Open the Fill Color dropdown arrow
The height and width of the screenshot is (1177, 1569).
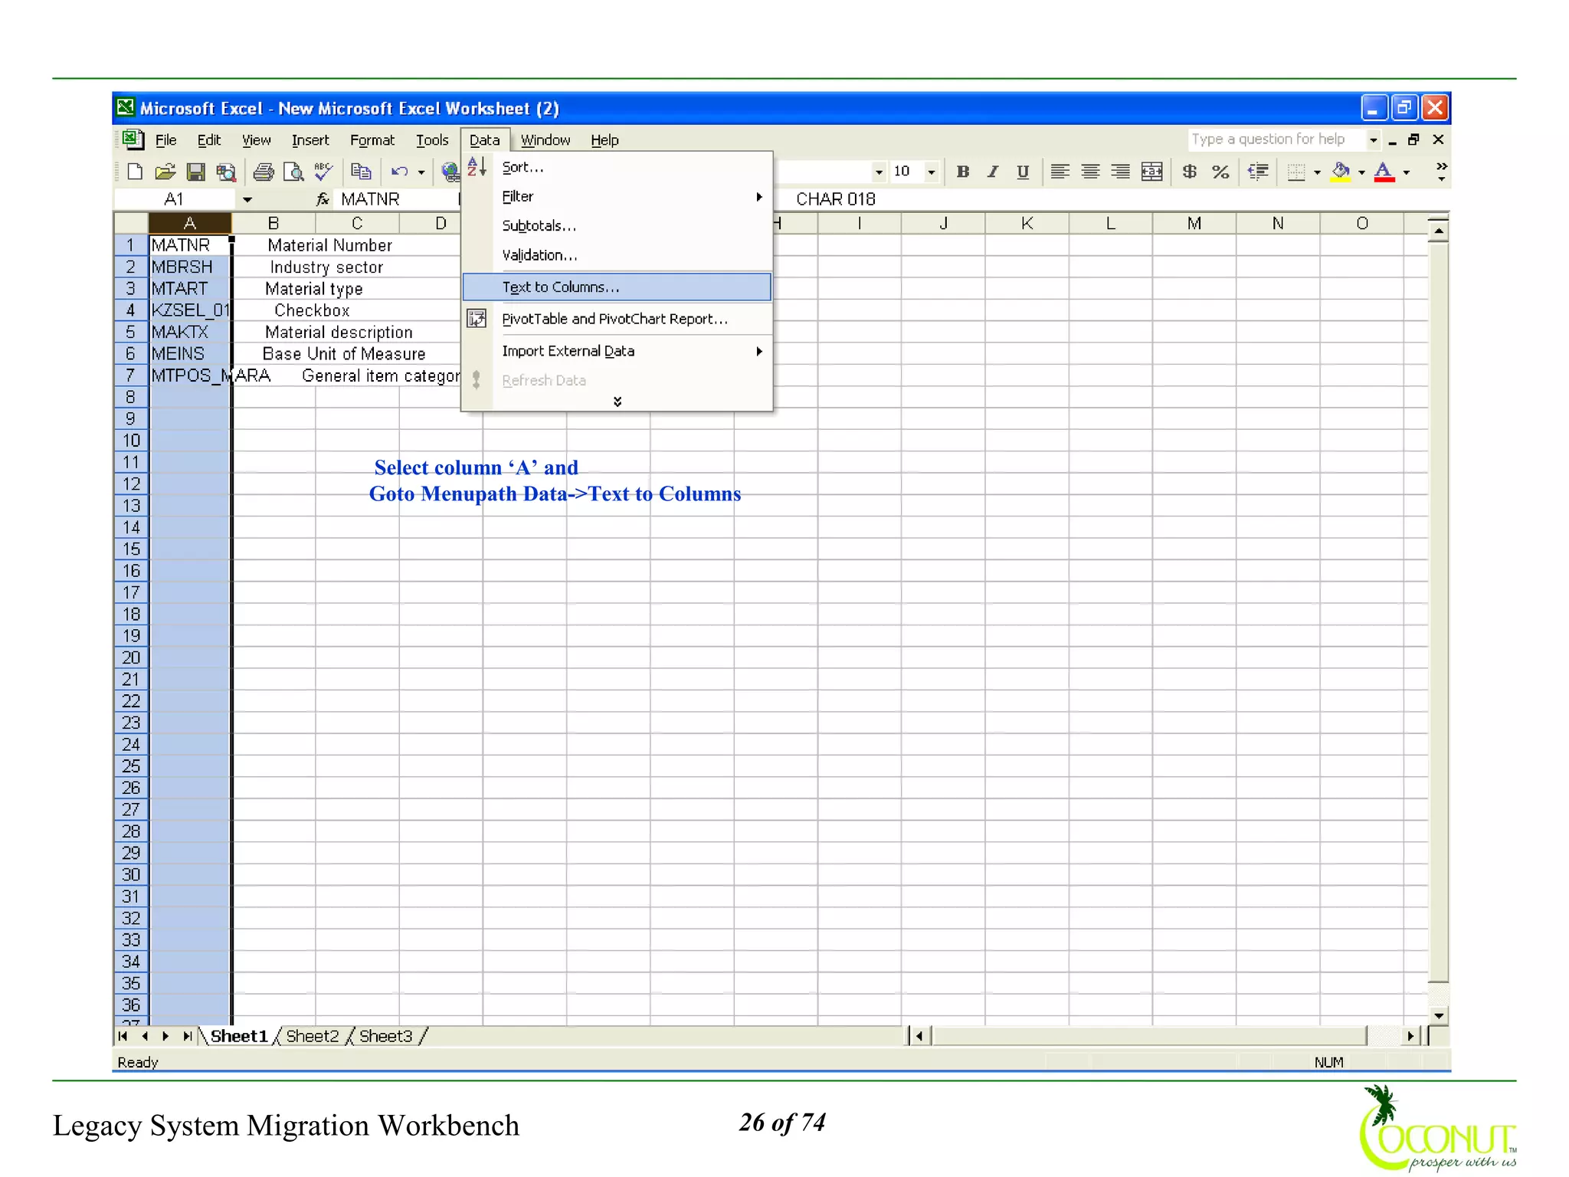pyautogui.click(x=1361, y=172)
